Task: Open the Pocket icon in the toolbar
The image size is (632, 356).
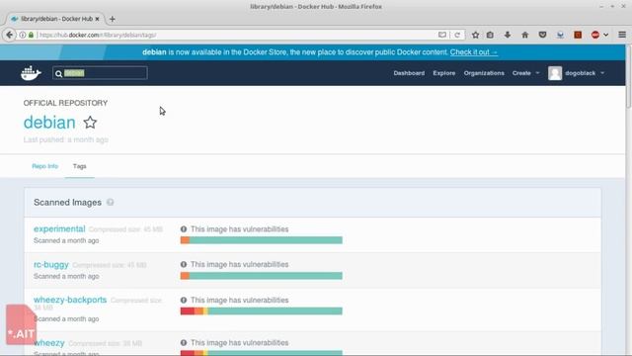Action: point(542,35)
